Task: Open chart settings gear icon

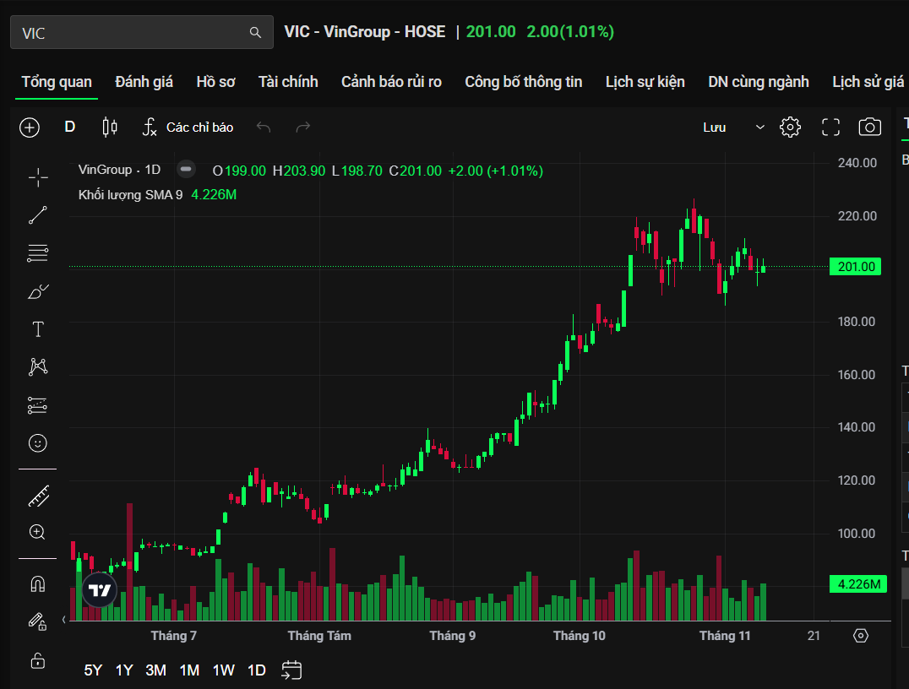Action: [790, 127]
